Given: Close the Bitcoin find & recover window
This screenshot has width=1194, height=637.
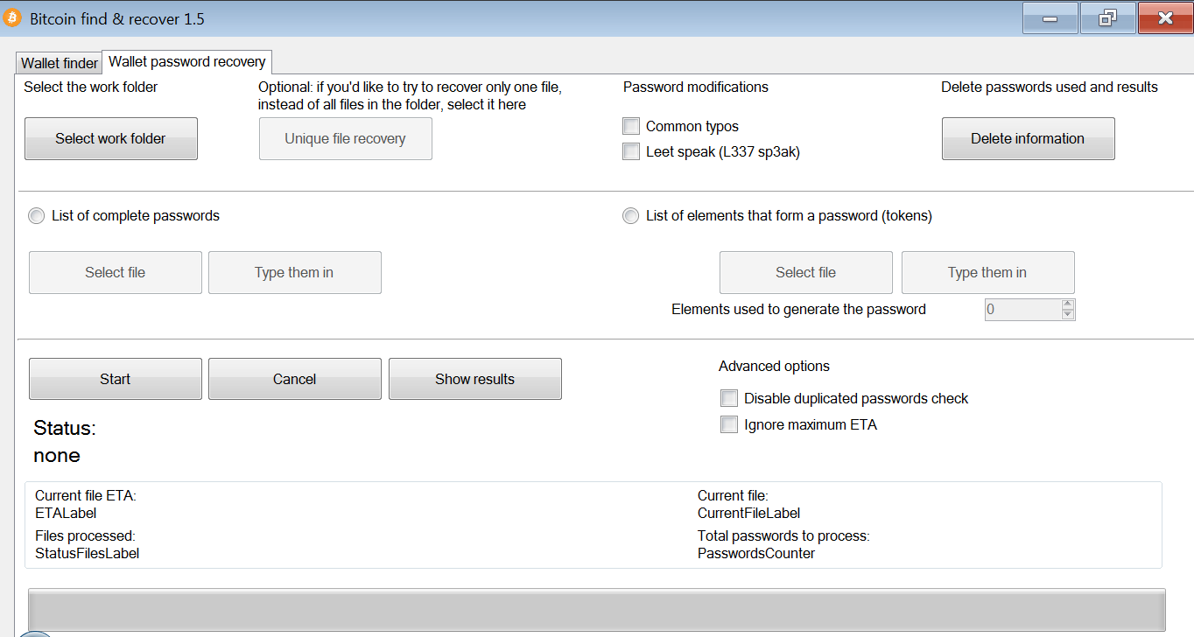Looking at the screenshot, I should pos(1165,18).
